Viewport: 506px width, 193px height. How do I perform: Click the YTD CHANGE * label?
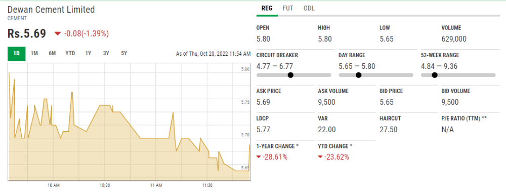point(335,146)
